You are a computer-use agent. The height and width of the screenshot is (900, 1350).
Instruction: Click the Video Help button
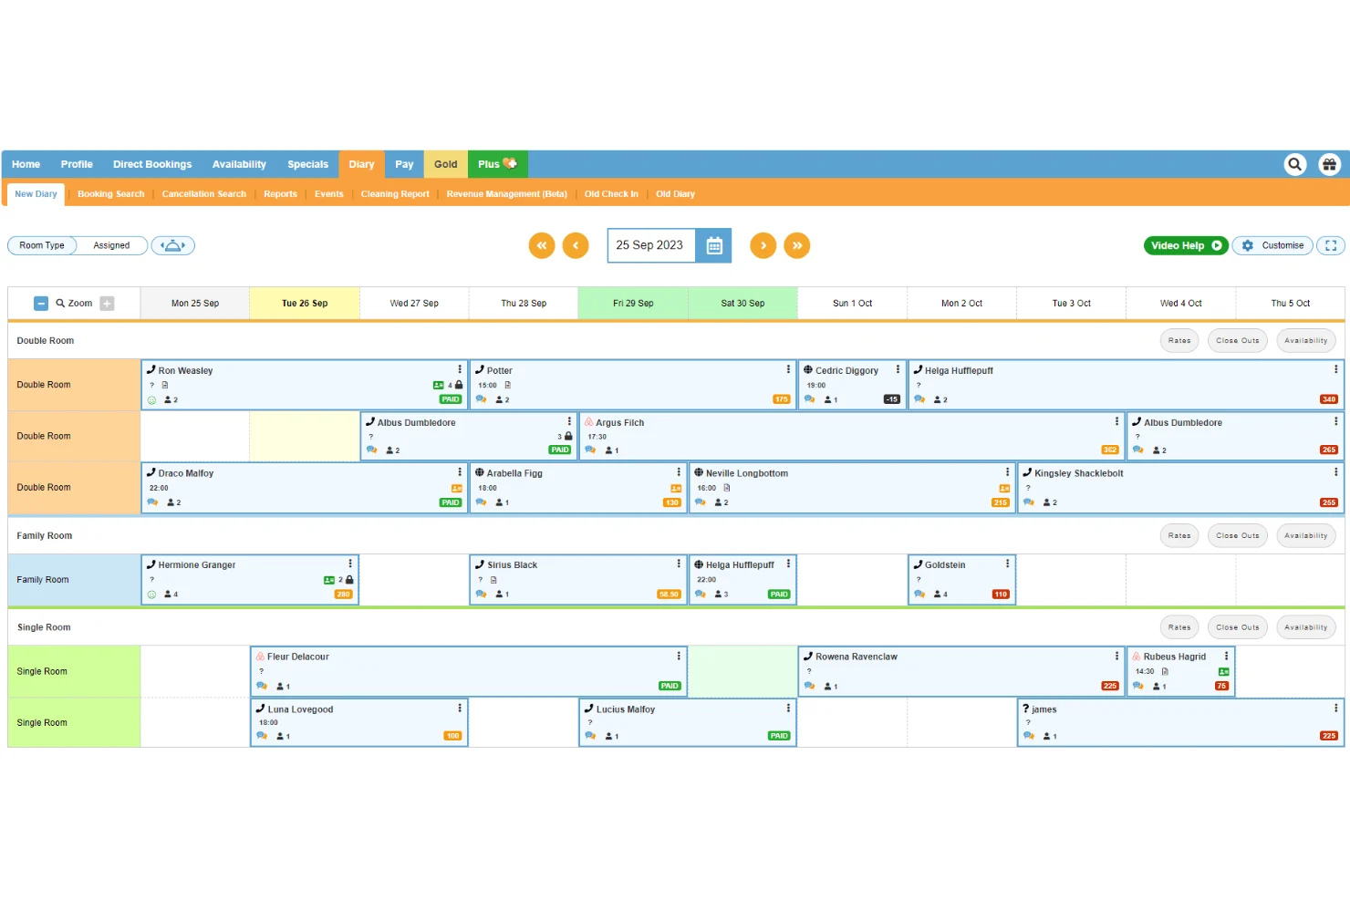tap(1186, 245)
